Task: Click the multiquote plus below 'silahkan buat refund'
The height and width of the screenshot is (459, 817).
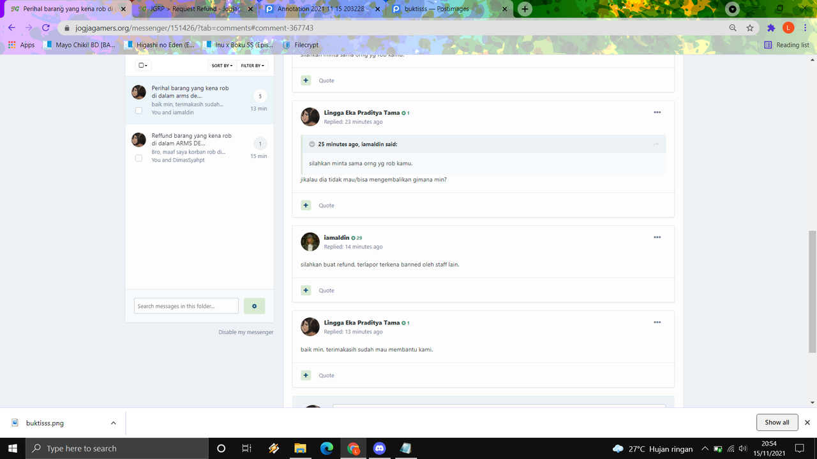Action: coord(306,290)
